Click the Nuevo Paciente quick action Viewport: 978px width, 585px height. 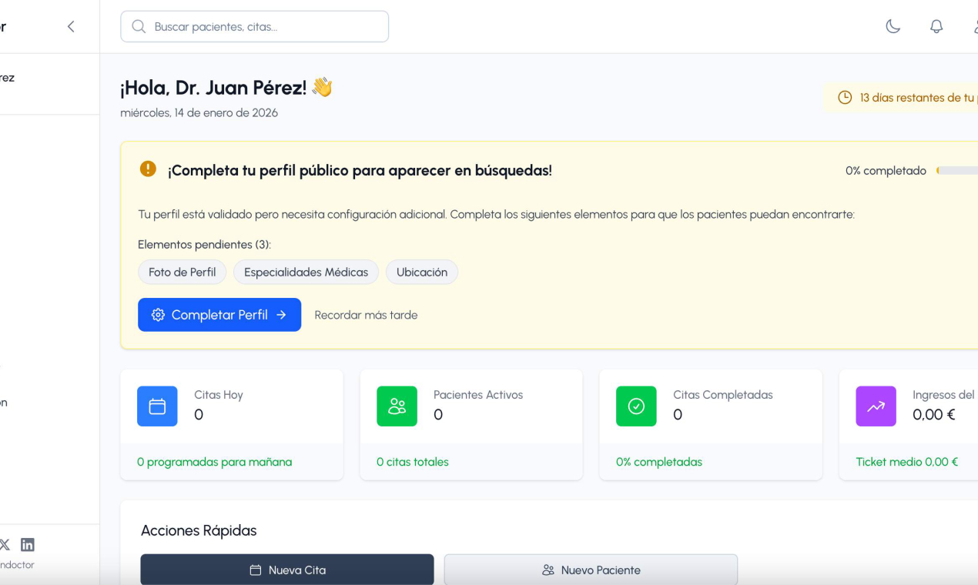[x=591, y=570]
